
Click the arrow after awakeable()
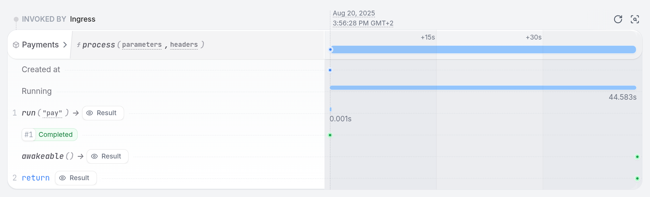click(81, 156)
